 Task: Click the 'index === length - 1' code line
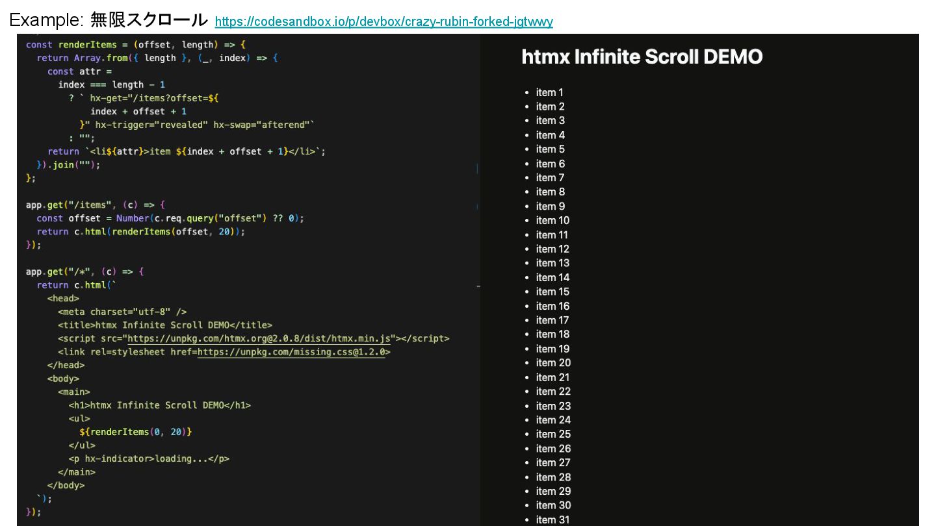(112, 84)
